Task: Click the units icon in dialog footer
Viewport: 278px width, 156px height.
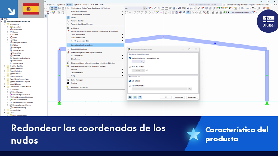Action: (135, 97)
